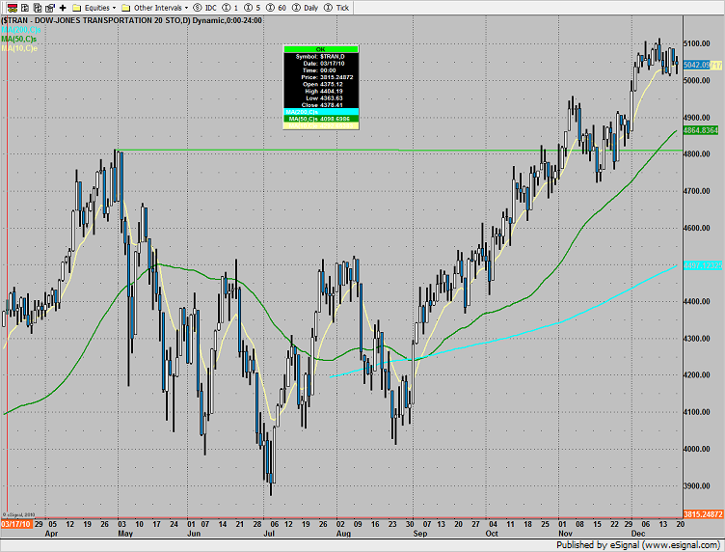The height and width of the screenshot is (552, 725).
Task: Click the 5042.09 current price tag
Action: click(696, 66)
